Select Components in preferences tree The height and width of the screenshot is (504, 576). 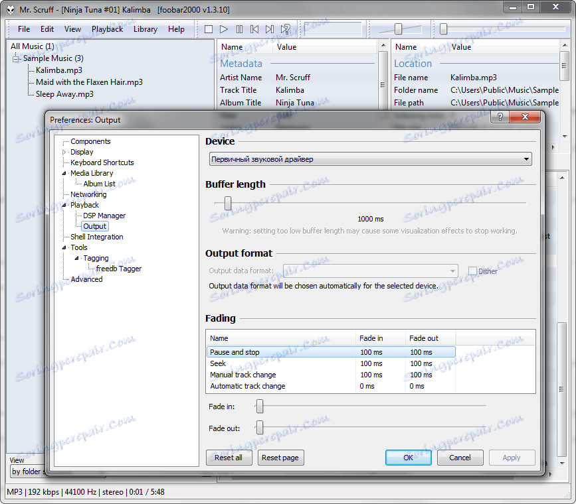tap(90, 141)
